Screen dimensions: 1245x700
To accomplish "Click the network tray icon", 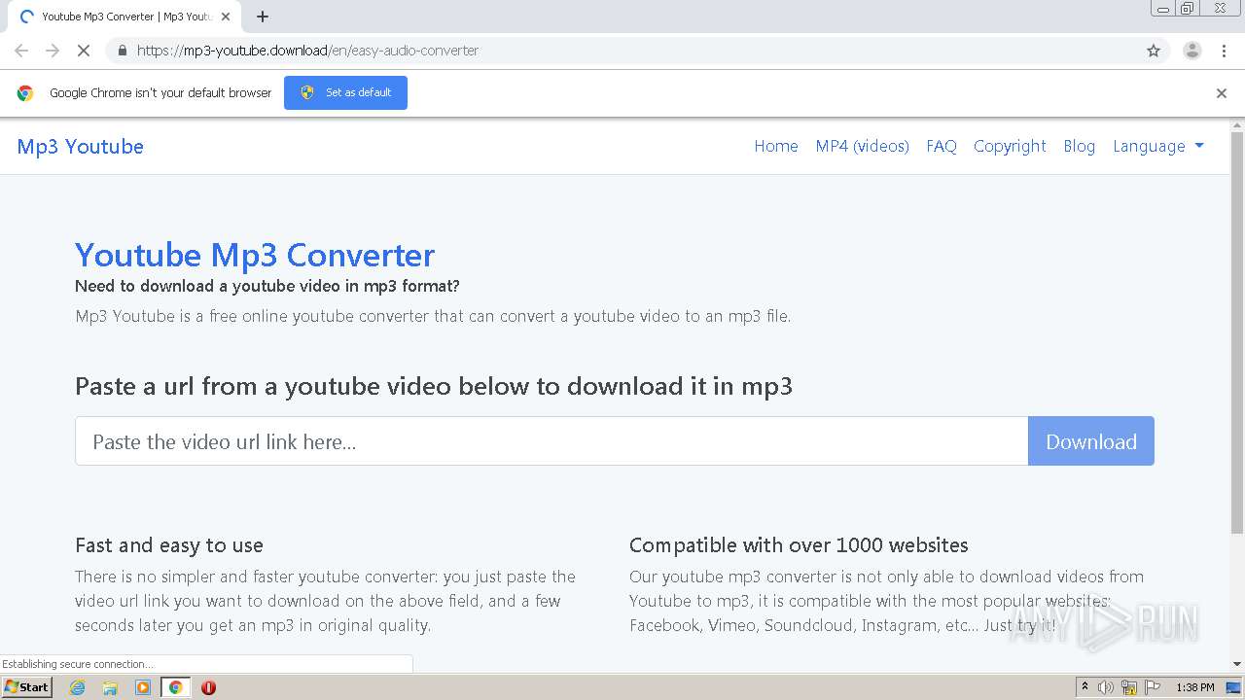I will coord(1129,687).
